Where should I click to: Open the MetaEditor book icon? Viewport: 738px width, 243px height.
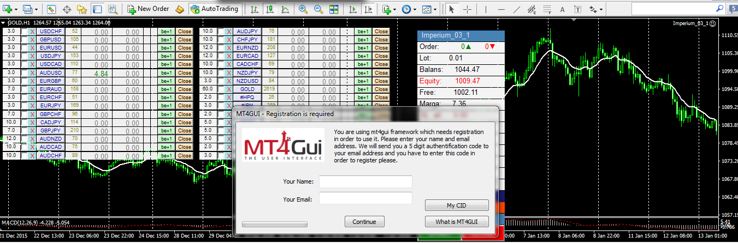[x=180, y=9]
